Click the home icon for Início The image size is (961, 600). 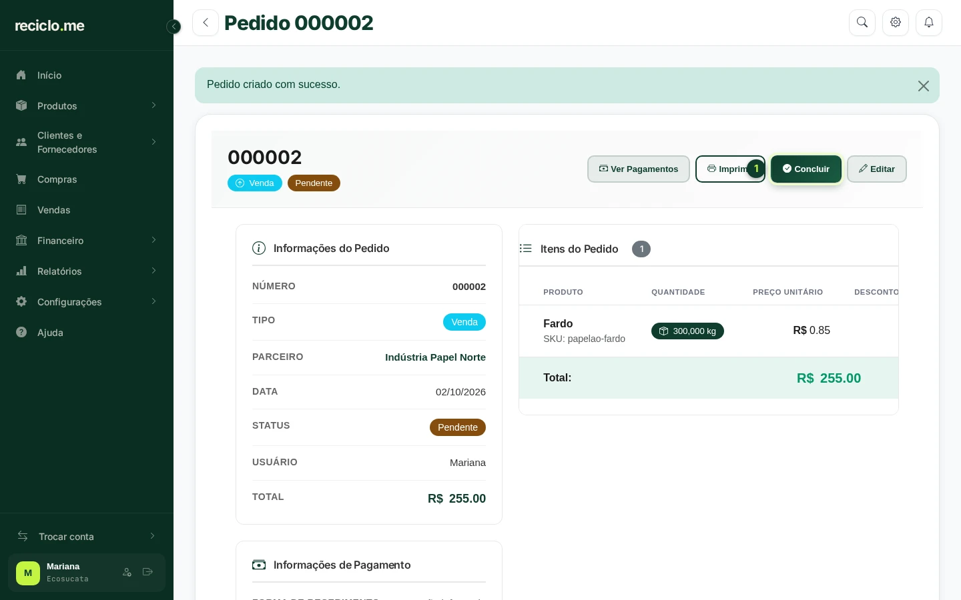click(x=21, y=75)
